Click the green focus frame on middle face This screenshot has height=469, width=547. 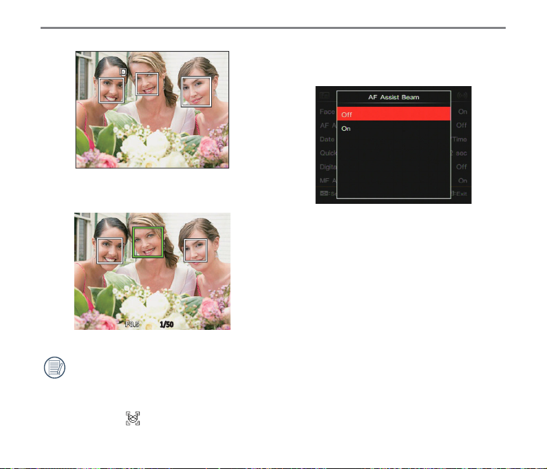[x=148, y=242]
